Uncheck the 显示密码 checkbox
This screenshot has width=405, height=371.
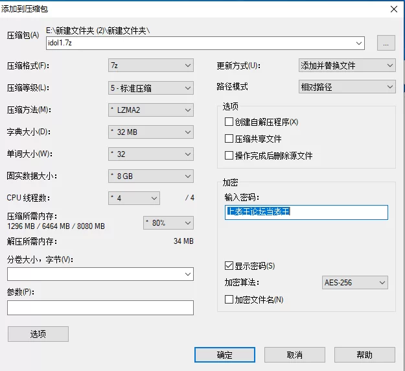pos(229,266)
